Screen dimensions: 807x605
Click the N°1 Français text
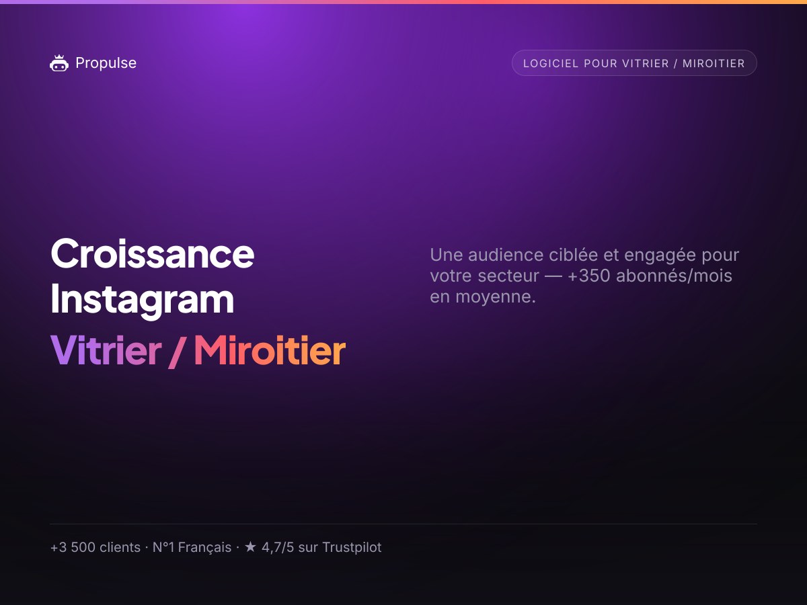(192, 547)
